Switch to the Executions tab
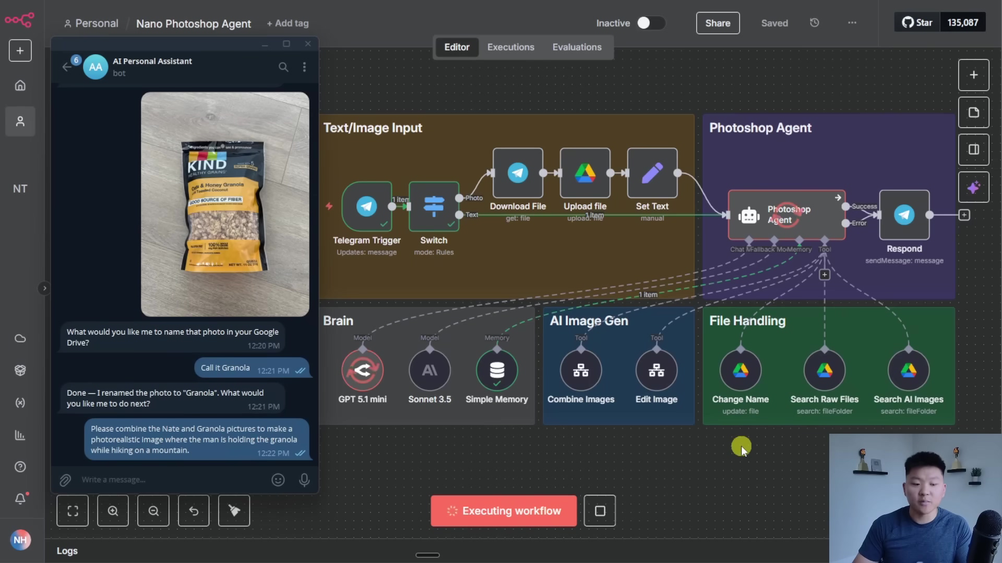The width and height of the screenshot is (1002, 563). pyautogui.click(x=510, y=47)
